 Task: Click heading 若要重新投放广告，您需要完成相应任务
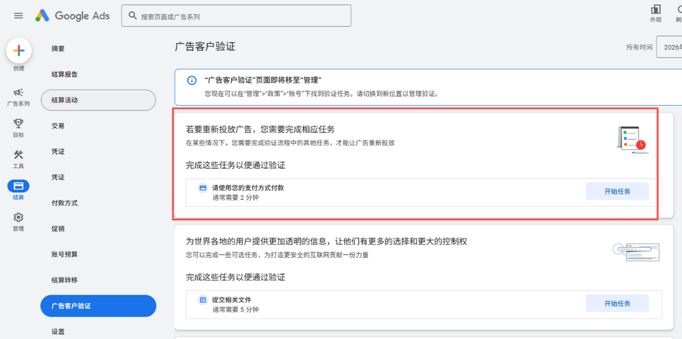(260, 130)
